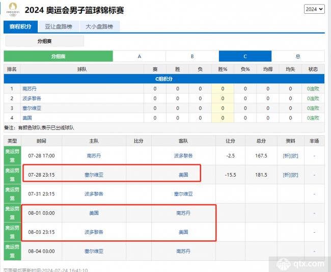
Task: Click away team 美国 in 08-03 23:15 match
Action: (x=183, y=232)
